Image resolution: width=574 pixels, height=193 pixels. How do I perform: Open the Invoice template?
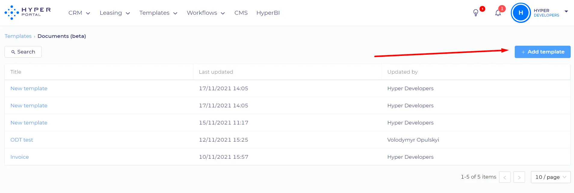click(20, 157)
